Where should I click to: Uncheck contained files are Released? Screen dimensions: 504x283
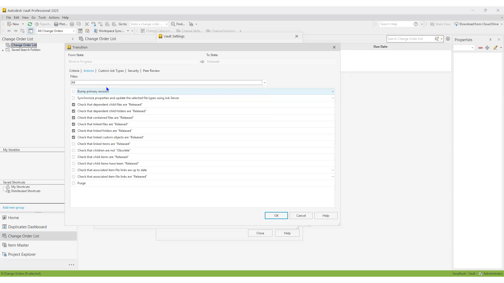pyautogui.click(x=73, y=118)
